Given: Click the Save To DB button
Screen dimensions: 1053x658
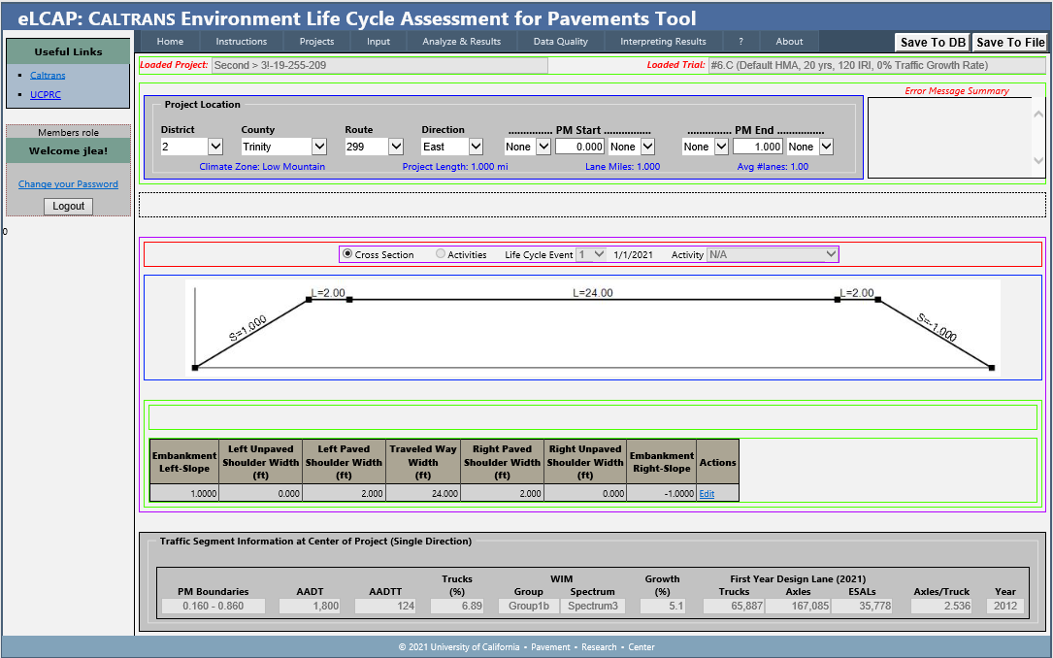Looking at the screenshot, I should [932, 43].
